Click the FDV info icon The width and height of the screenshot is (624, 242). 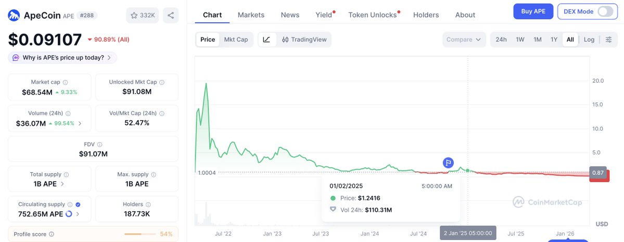100,144
